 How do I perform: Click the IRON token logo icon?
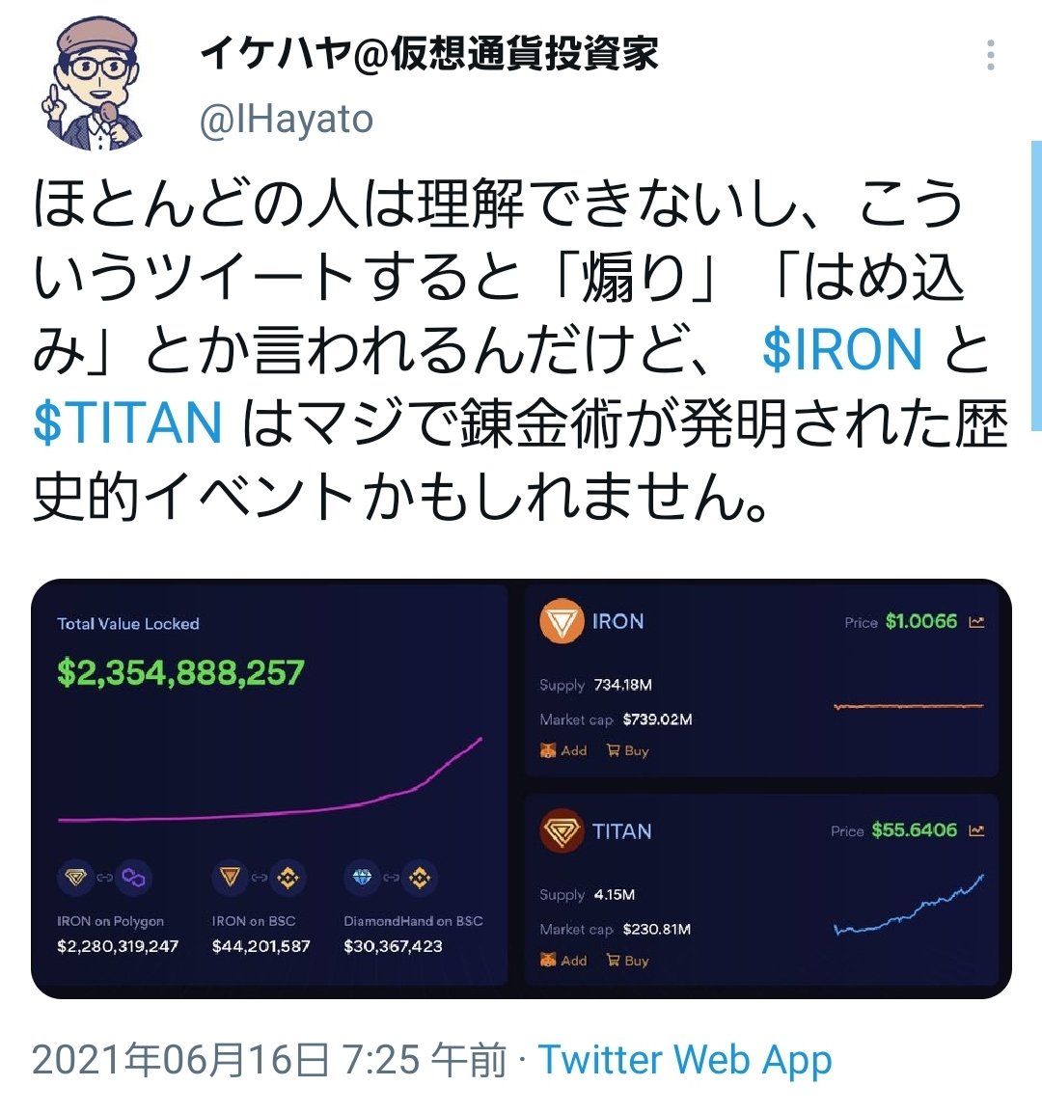point(562,620)
